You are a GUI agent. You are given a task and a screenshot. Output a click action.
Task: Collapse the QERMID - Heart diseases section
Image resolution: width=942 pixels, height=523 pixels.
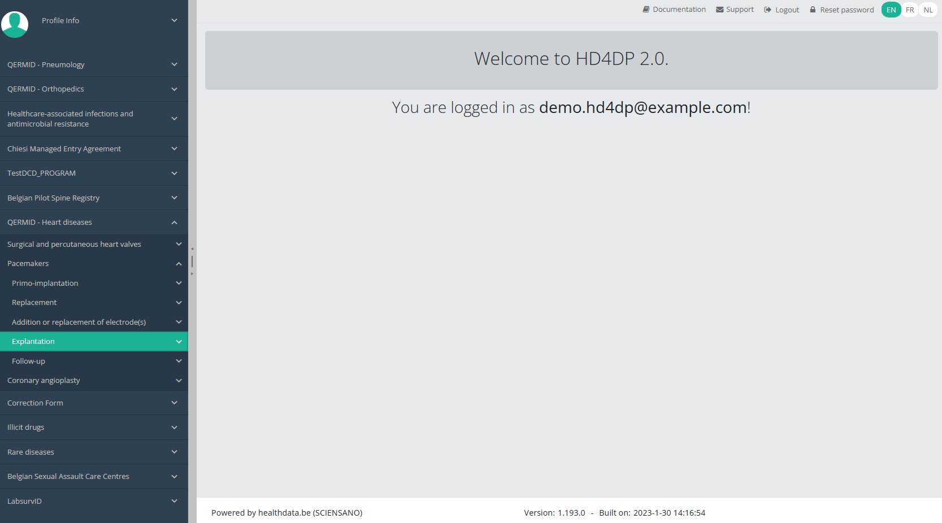(x=174, y=223)
